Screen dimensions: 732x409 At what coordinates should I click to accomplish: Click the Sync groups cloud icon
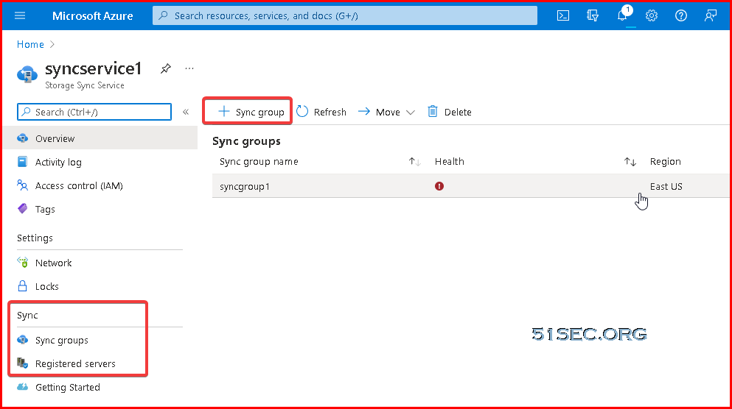pos(22,340)
